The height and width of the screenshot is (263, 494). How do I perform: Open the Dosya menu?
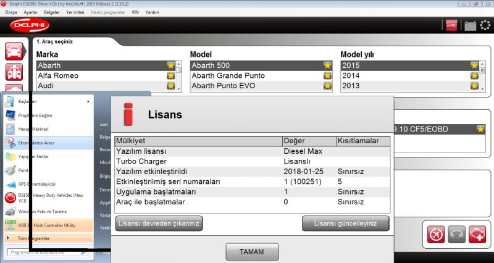coord(11,12)
